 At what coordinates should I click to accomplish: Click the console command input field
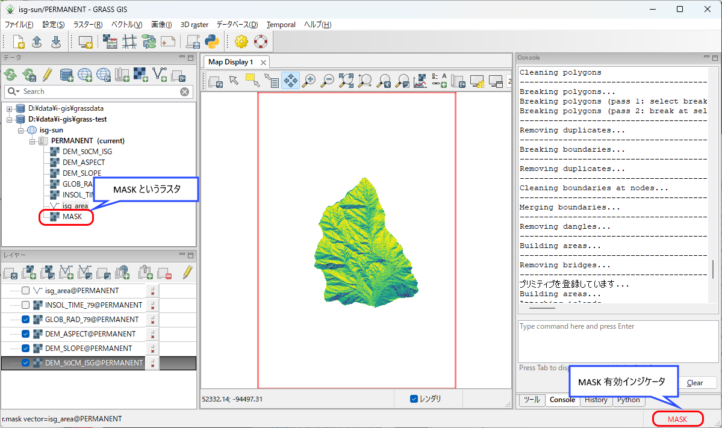[618, 341]
